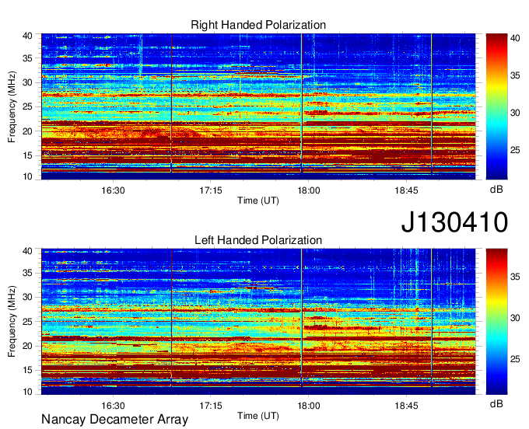Click the bottom colorbar's dB unit label
This screenshot has height=429, width=529.
point(496,403)
